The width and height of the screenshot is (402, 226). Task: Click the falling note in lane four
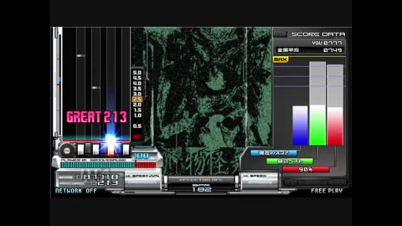click(x=96, y=87)
